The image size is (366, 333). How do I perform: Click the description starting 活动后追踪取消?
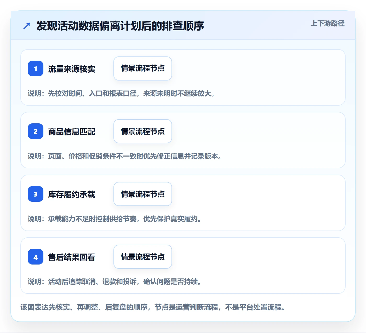tap(115, 282)
